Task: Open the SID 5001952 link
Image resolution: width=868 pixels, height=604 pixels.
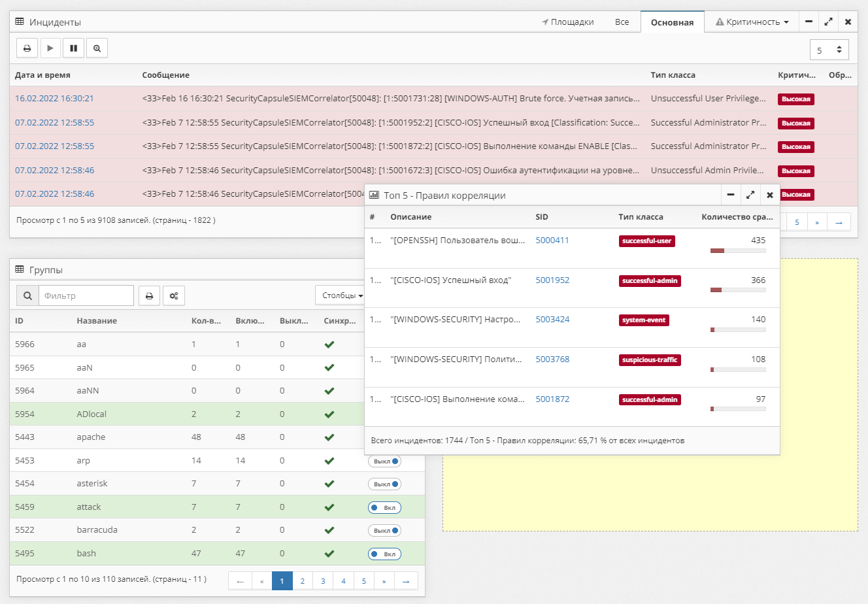Action: click(552, 280)
